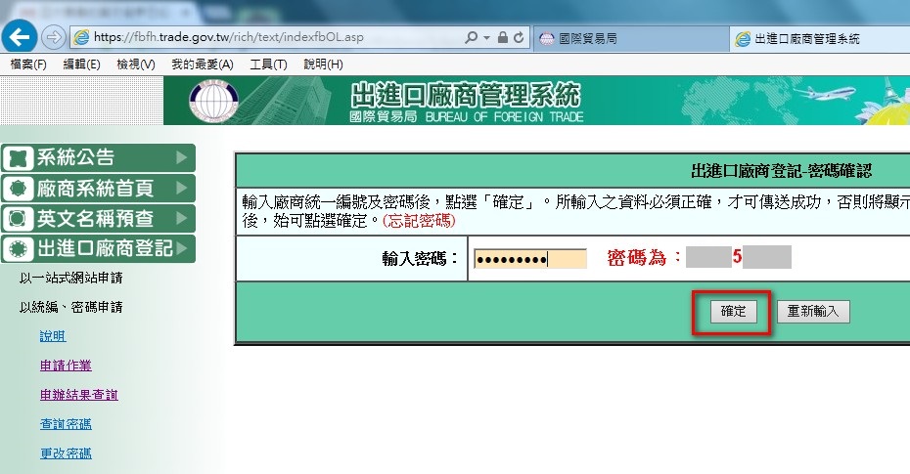This screenshot has height=474, width=910.
Task: Click the 國際貿易局 tab favicon
Action: pos(547,39)
